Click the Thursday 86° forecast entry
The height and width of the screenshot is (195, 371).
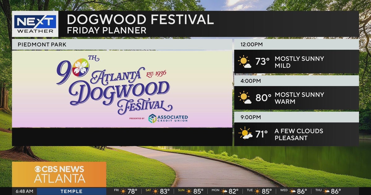328,191
